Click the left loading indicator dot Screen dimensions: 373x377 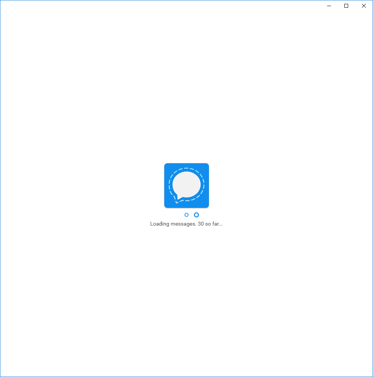(186, 215)
